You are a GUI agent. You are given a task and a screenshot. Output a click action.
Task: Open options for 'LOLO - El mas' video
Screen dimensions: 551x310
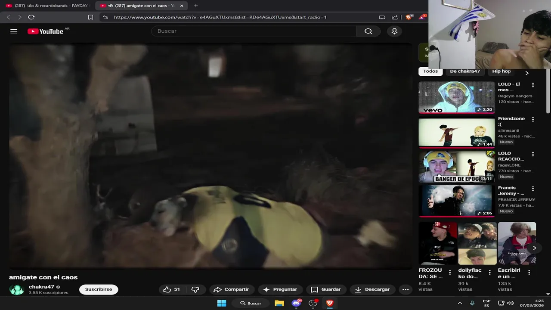pyautogui.click(x=533, y=85)
